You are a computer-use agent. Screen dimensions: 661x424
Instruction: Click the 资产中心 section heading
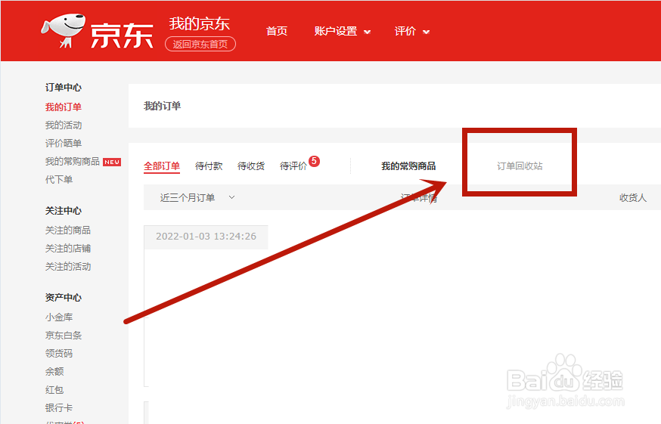coord(64,297)
